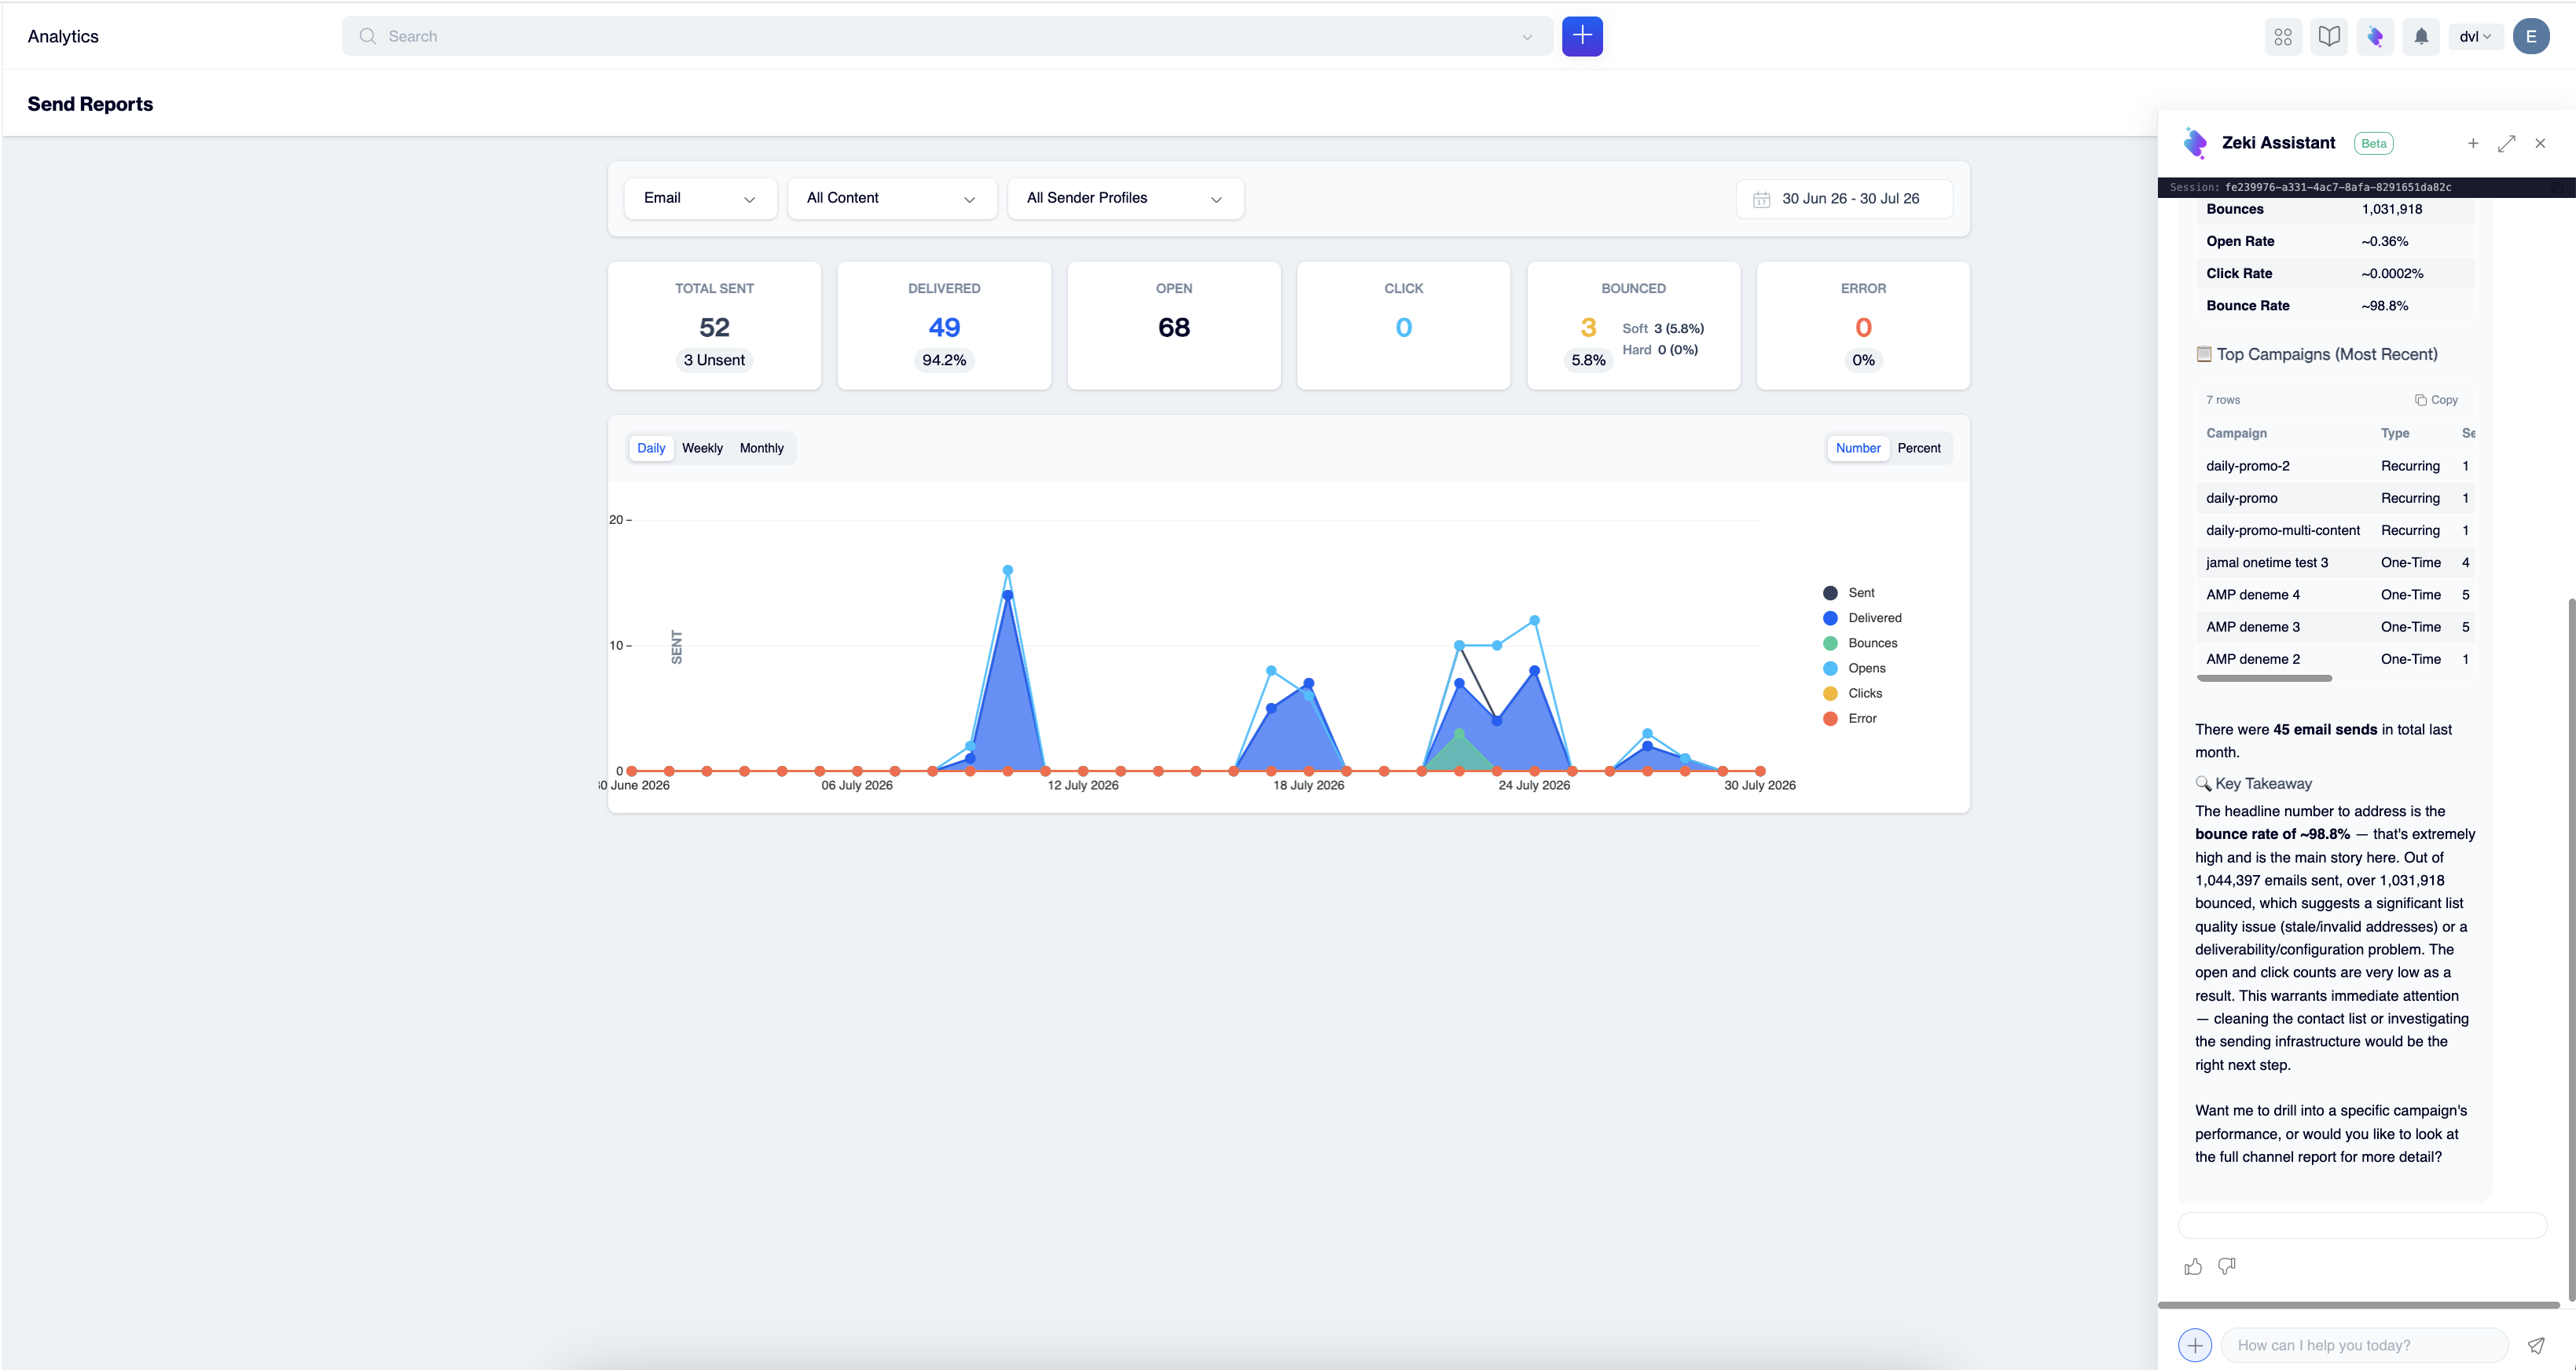Viewport: 2576px width, 1370px height.
Task: Open the apps grid icon
Action: coord(2283,37)
